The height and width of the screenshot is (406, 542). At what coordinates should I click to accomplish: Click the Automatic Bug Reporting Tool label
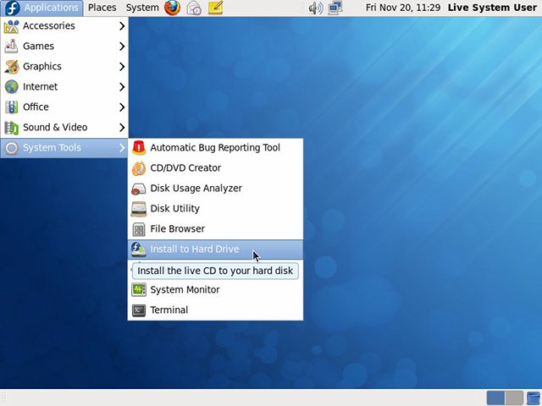(215, 148)
